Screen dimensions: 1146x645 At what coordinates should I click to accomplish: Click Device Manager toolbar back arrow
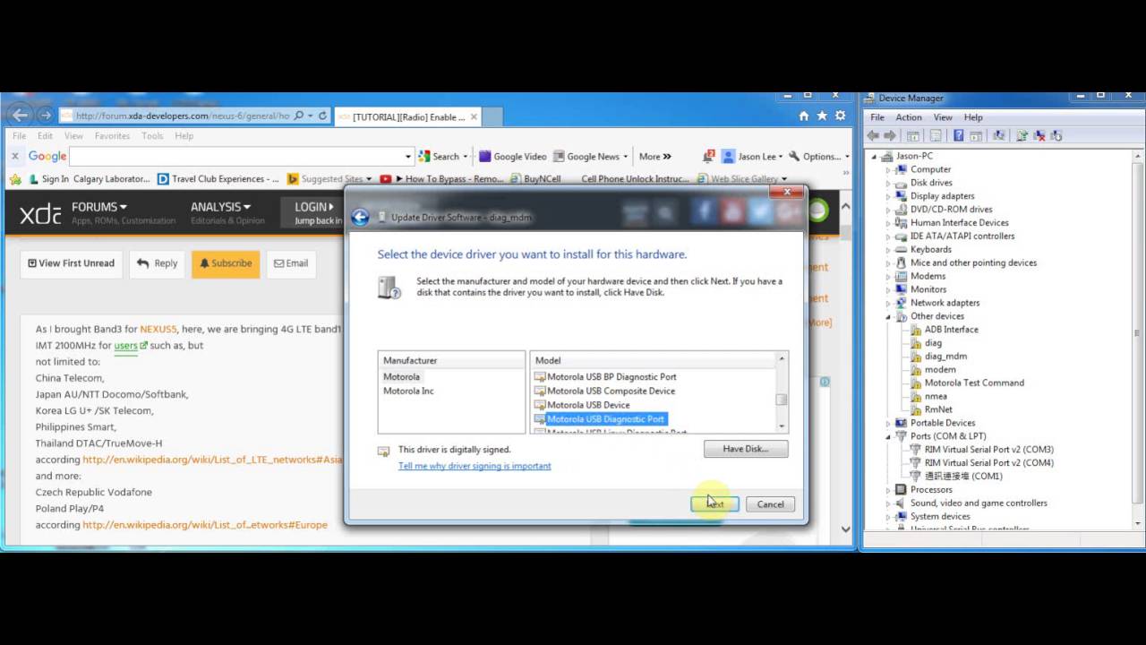click(x=873, y=136)
